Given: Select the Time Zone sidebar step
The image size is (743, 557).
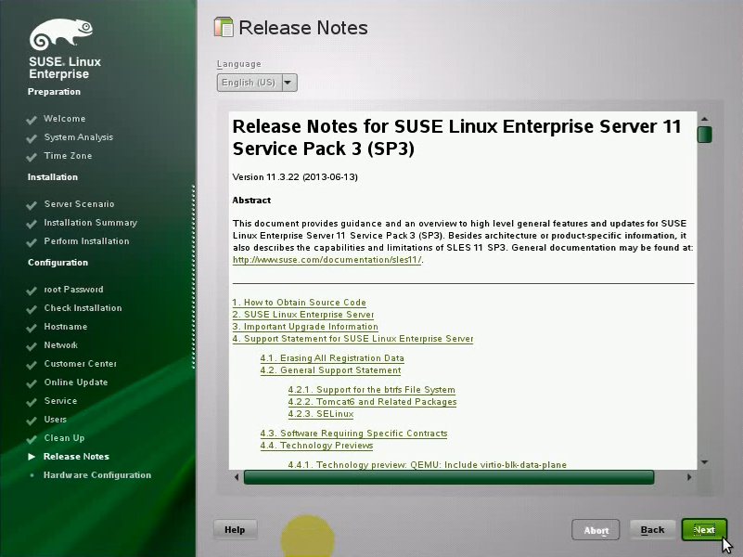Looking at the screenshot, I should (68, 155).
